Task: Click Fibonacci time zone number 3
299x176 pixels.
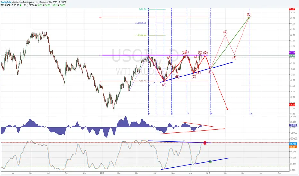Action: pos(172,114)
